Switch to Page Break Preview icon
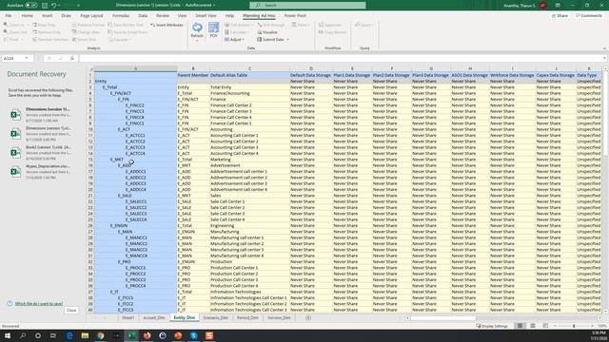The height and width of the screenshot is (342, 609). [x=545, y=326]
